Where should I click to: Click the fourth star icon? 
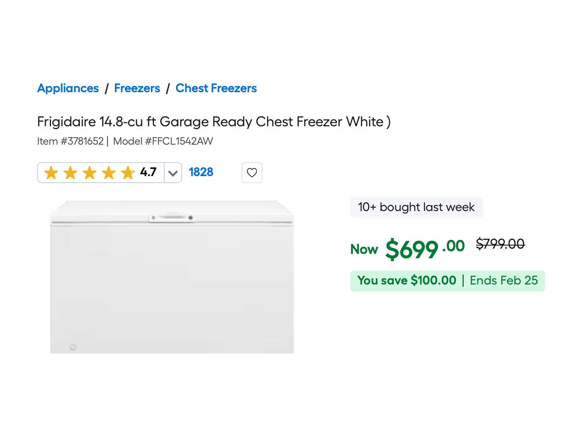109,172
